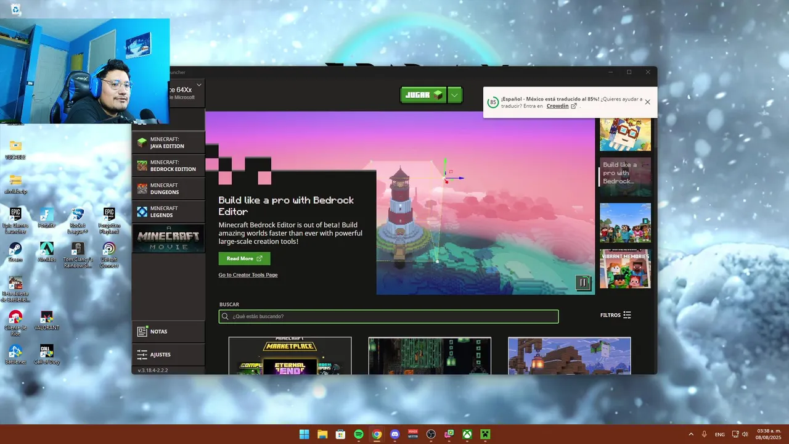
Task: Select the group of characters carousel thumbnail
Action: [x=625, y=223]
